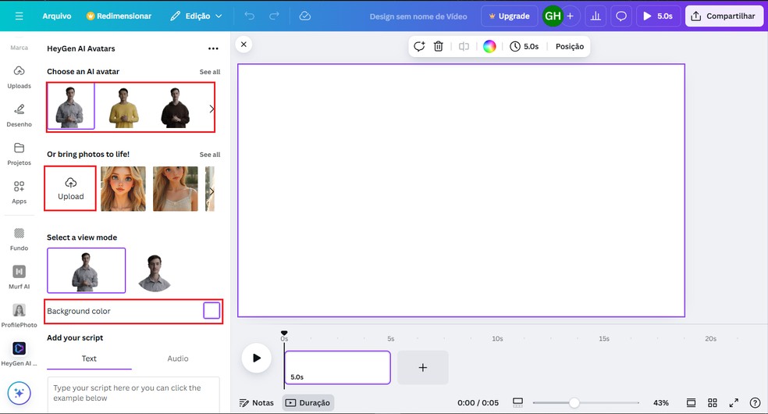This screenshot has height=414, width=768.
Task: Open the HeyGen AI app icon
Action: click(x=19, y=354)
